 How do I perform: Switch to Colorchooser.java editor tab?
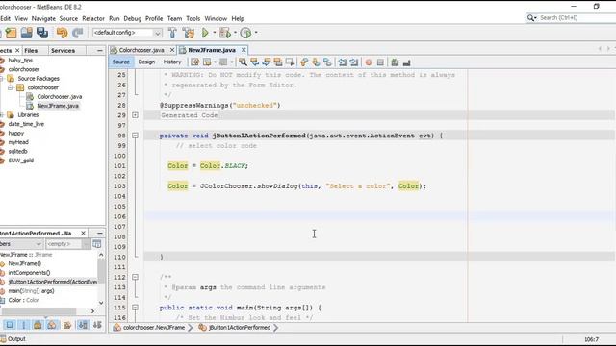click(x=141, y=50)
